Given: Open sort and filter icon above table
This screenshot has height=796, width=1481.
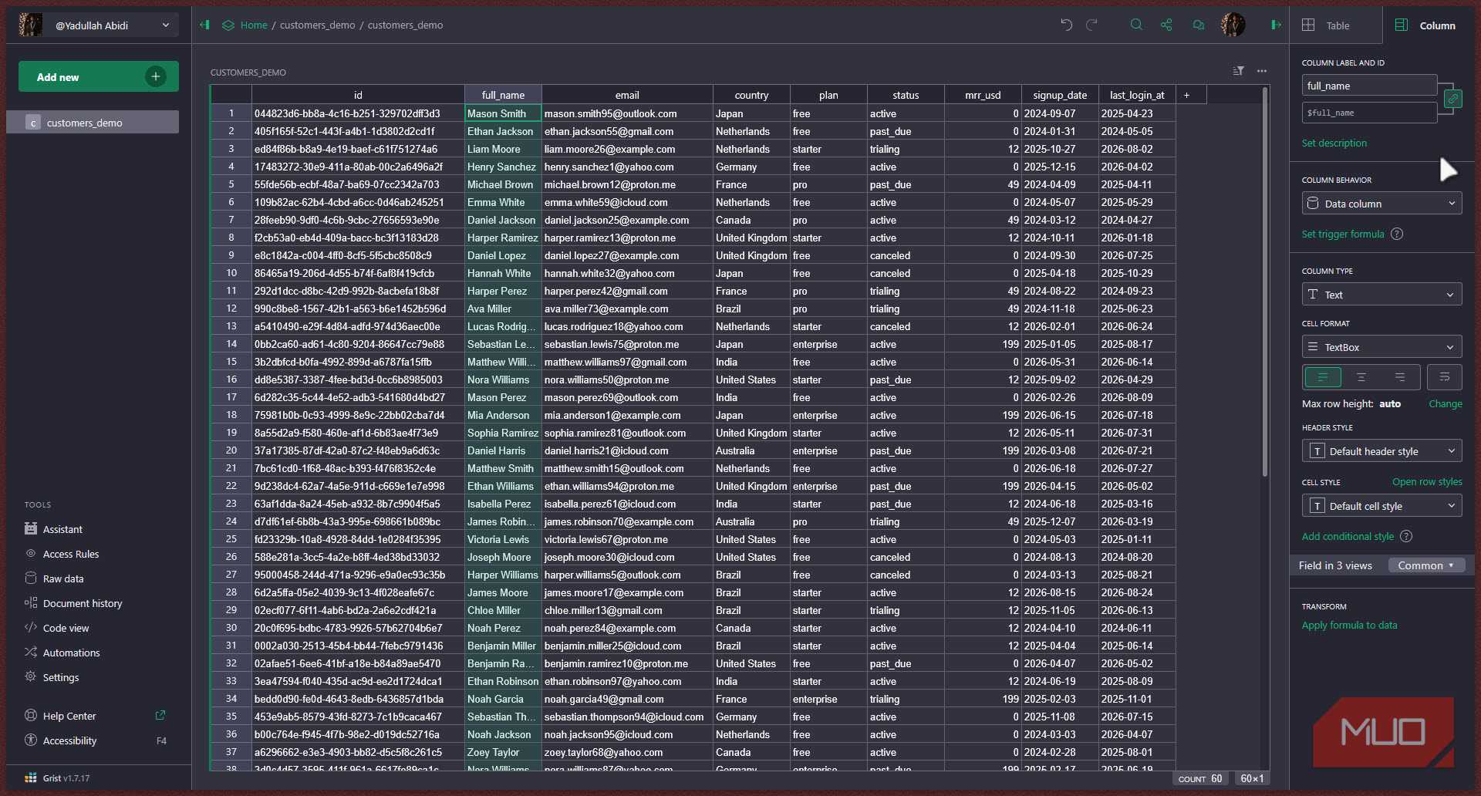Looking at the screenshot, I should tap(1238, 71).
